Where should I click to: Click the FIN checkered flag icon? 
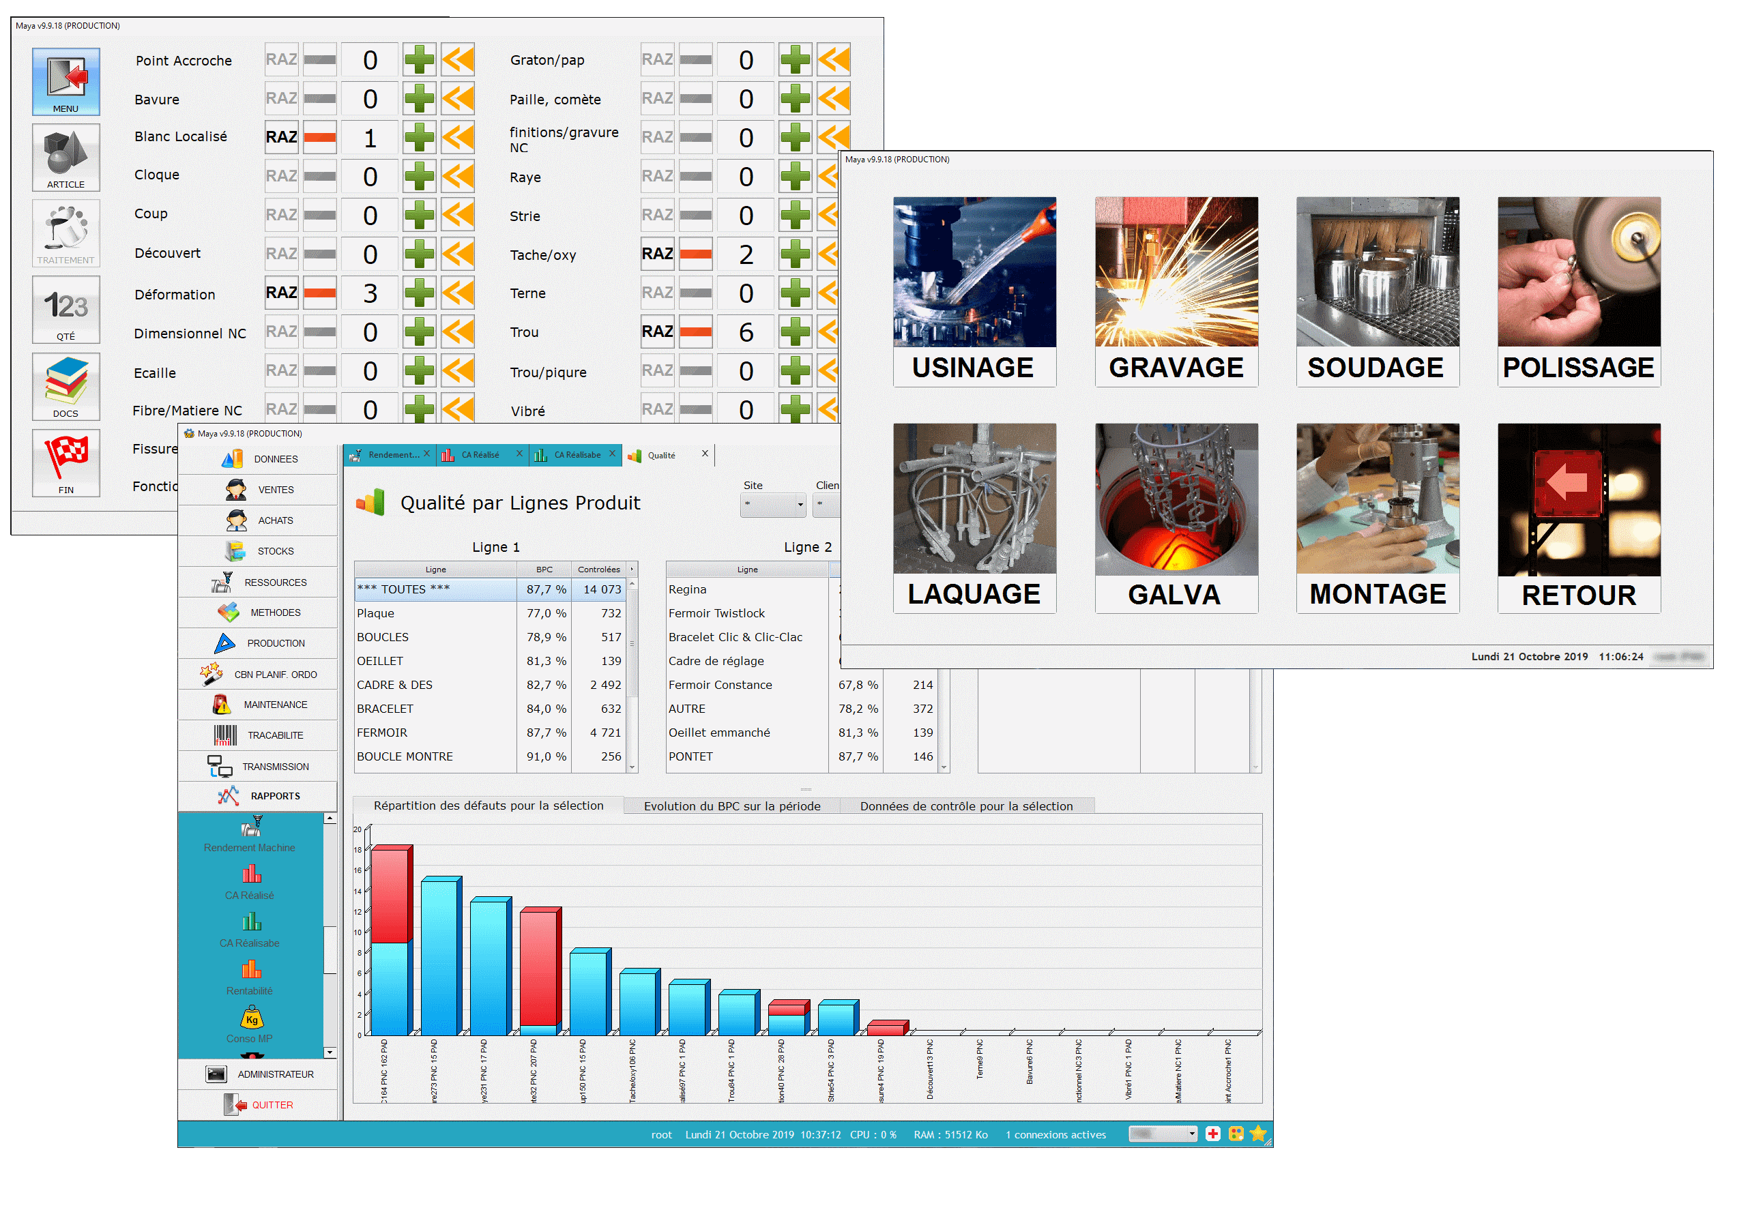click(66, 462)
